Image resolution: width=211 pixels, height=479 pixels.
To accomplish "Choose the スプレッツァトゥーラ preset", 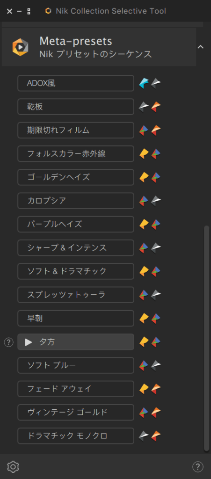I will point(76,295).
